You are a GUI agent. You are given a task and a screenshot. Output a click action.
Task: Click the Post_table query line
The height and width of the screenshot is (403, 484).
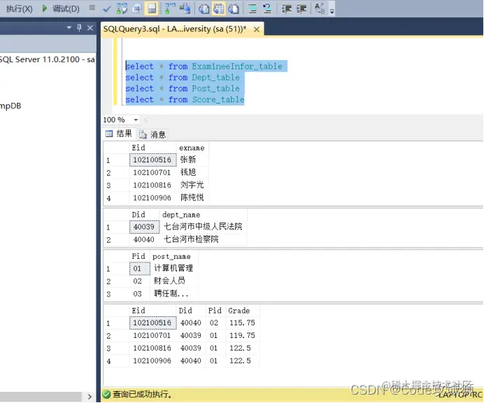pyautogui.click(x=183, y=89)
